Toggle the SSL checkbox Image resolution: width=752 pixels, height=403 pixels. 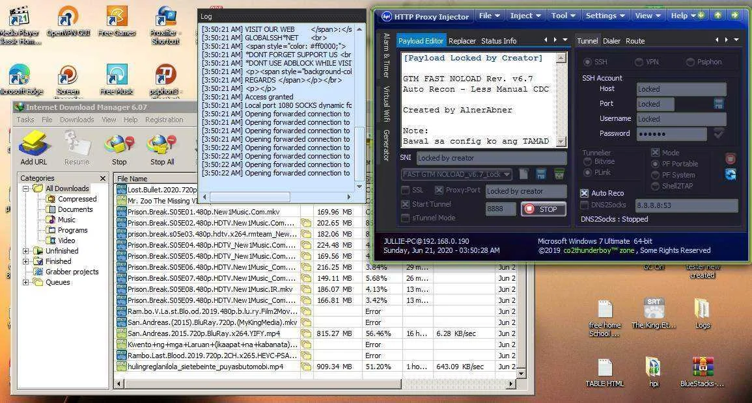pyautogui.click(x=406, y=190)
